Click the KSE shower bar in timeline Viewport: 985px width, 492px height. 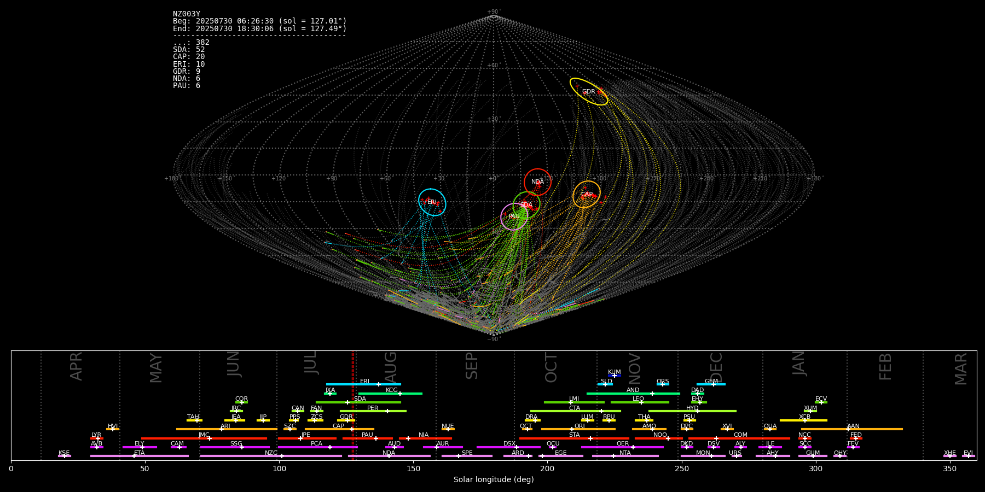click(x=65, y=456)
